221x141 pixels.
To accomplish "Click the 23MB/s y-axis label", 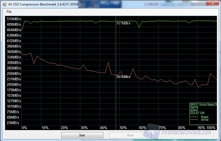I will click(13, 123).
